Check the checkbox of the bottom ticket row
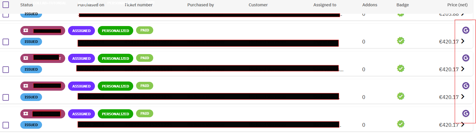Screen dimensions: 476x133 (x=6, y=125)
